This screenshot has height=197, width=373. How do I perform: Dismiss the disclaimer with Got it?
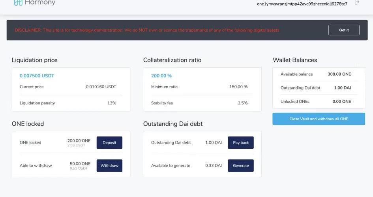point(344,30)
